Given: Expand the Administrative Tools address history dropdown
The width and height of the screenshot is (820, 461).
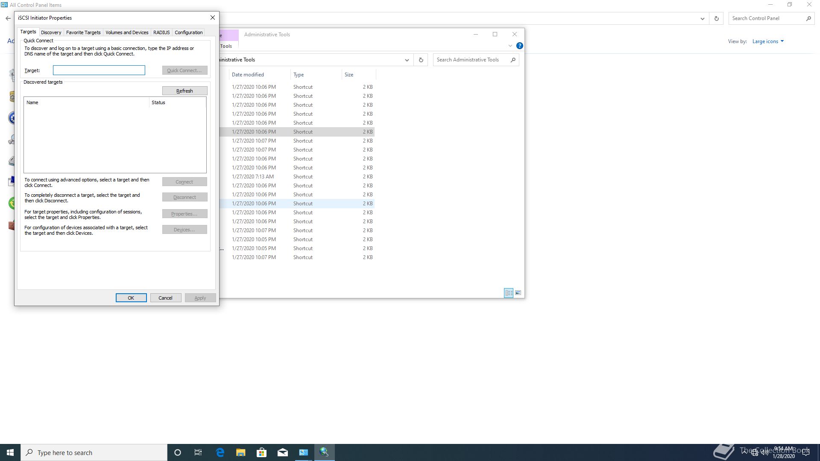Looking at the screenshot, I should (407, 60).
